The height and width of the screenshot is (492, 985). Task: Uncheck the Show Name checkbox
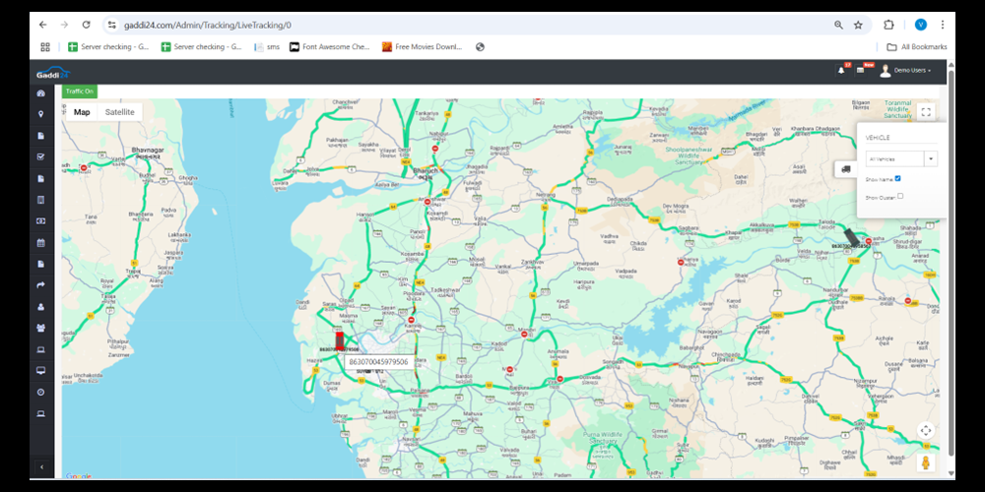point(898,178)
